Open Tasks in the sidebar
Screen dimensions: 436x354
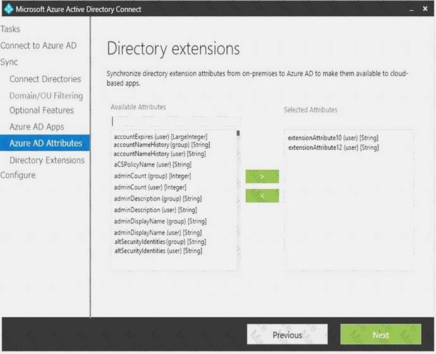pyautogui.click(x=10, y=29)
